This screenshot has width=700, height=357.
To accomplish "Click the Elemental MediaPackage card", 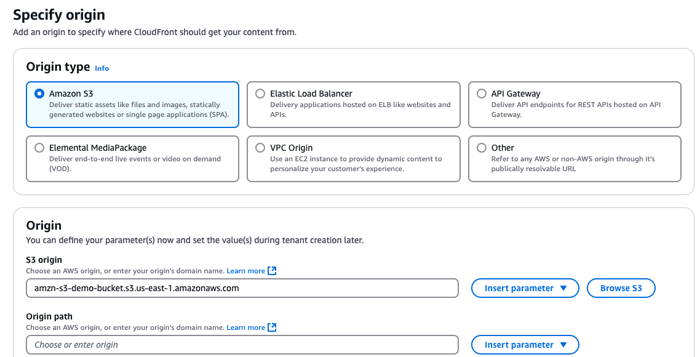I will [x=132, y=159].
